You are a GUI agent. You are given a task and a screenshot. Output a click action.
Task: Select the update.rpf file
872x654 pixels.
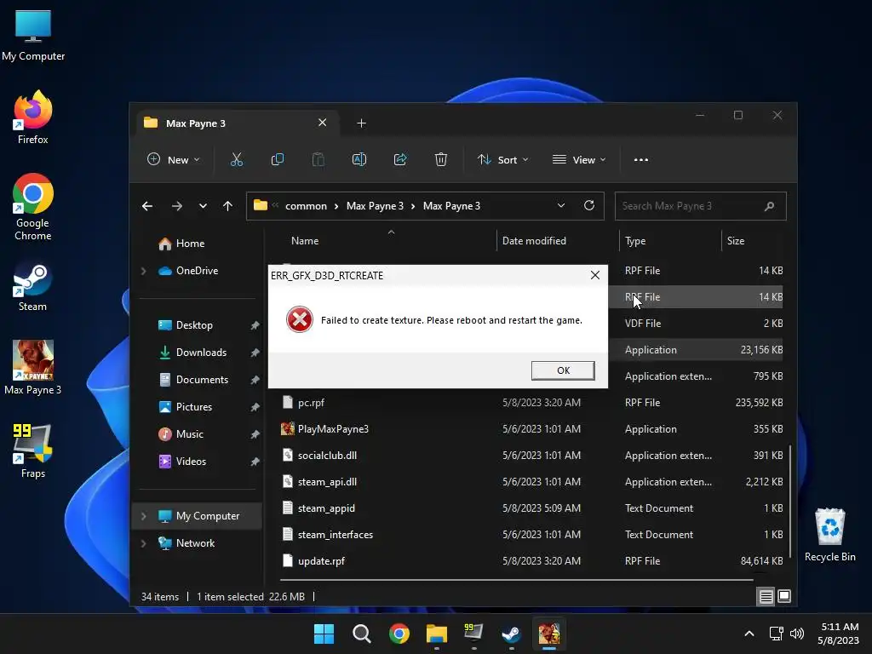coord(321,561)
